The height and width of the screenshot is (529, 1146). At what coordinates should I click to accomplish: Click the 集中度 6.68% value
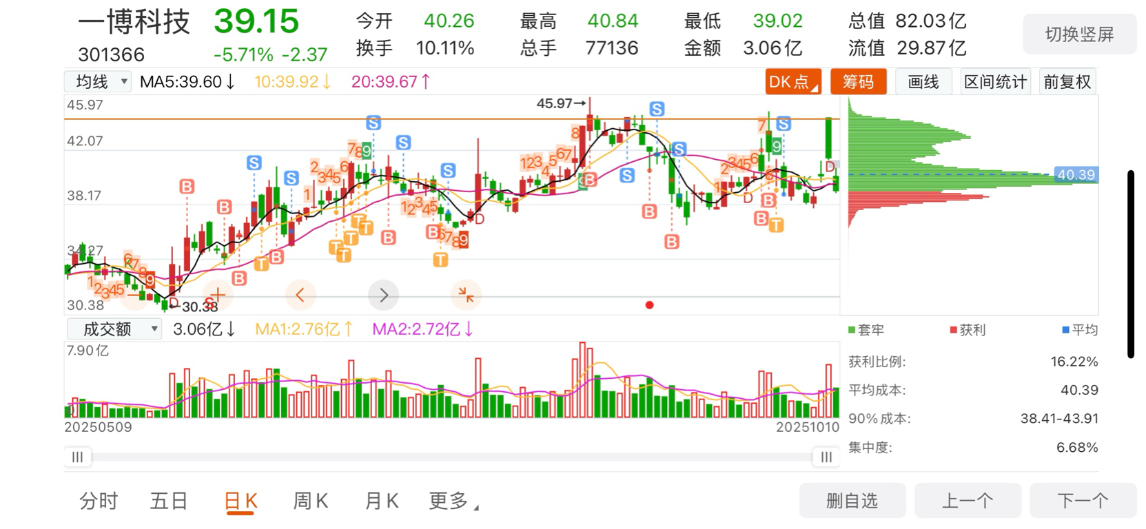click(1077, 448)
